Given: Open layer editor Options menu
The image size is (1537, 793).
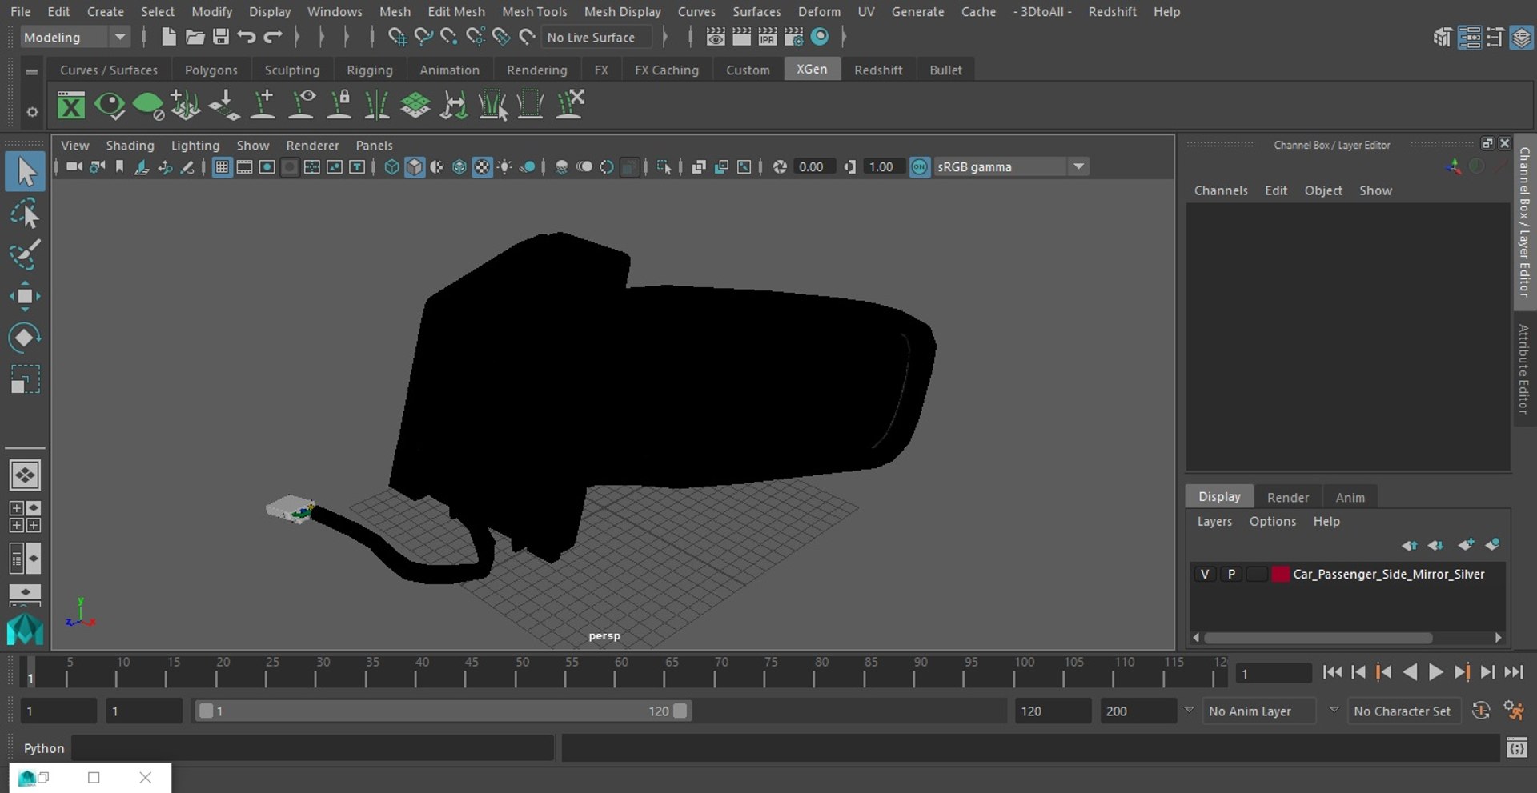Looking at the screenshot, I should (1272, 521).
